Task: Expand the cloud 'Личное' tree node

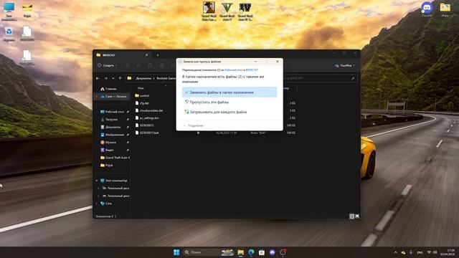Action: pos(97,96)
